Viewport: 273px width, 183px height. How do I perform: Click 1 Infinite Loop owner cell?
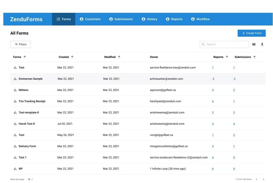click(x=168, y=169)
